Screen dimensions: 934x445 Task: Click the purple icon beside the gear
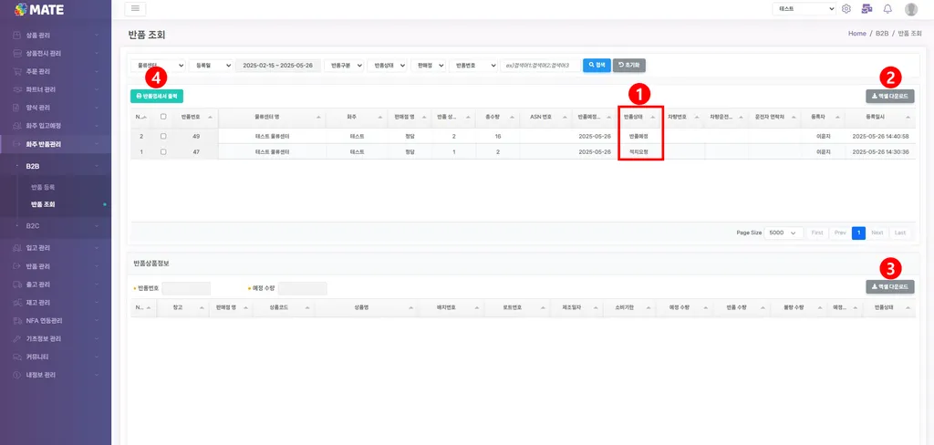click(867, 9)
